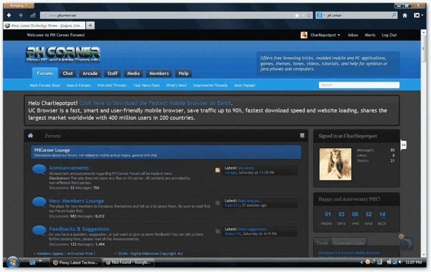The height and width of the screenshot is (272, 431).
Task: Click Mark Forums Read
Action: coord(45,86)
